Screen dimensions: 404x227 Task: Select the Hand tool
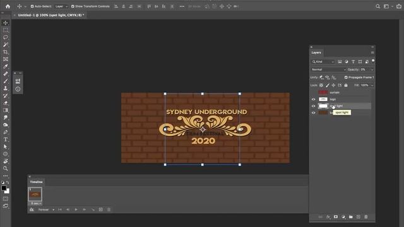click(6, 161)
